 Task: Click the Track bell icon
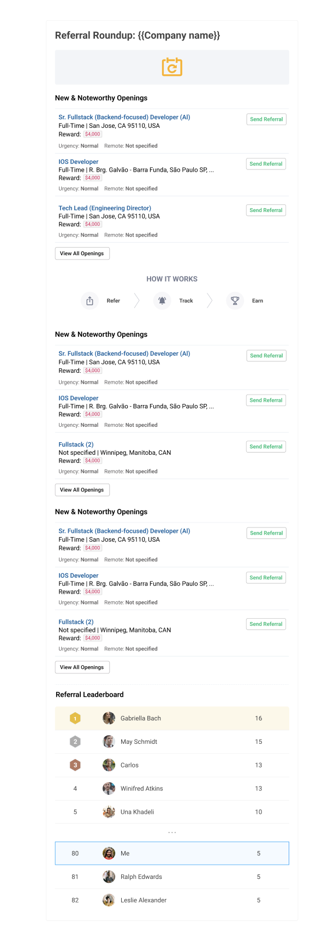click(x=162, y=301)
